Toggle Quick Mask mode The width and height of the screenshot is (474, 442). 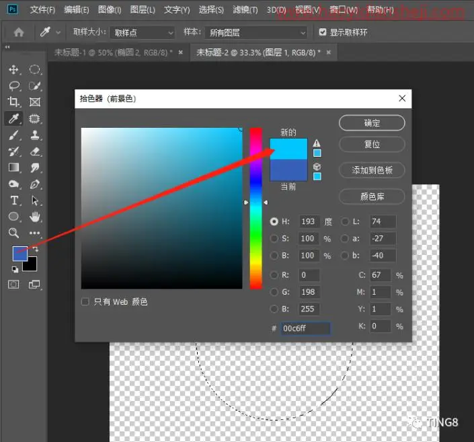(13, 285)
